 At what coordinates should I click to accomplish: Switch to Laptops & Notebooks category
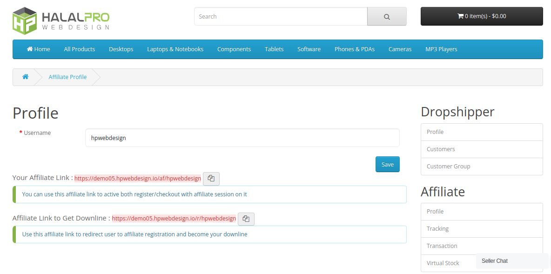click(175, 49)
